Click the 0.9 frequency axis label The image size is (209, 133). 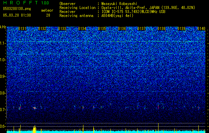(x=3, y=76)
